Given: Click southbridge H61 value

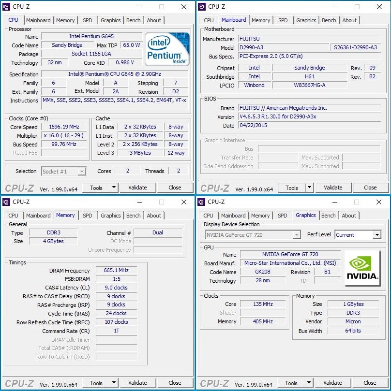Looking at the screenshot, I should coord(310,76).
